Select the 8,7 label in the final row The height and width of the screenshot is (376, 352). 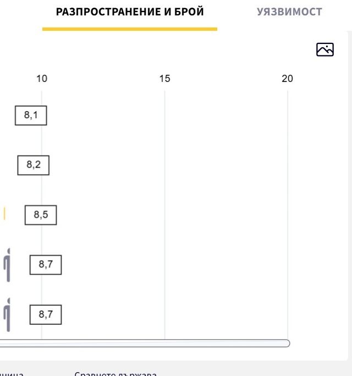[x=46, y=314]
